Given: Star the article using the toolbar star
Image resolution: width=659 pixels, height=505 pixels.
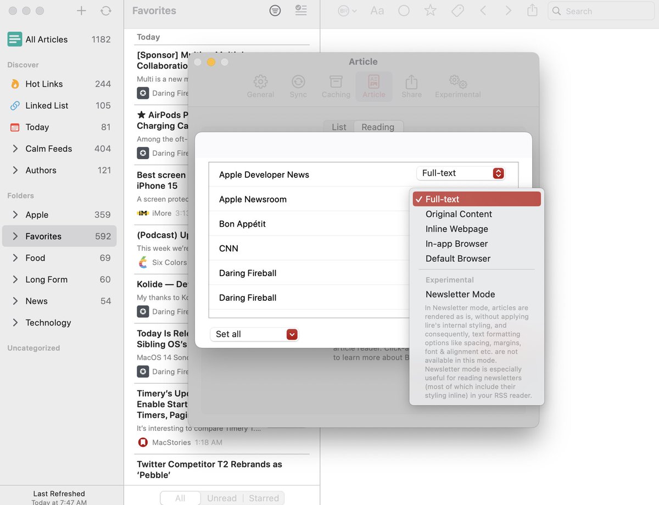Looking at the screenshot, I should [x=431, y=11].
